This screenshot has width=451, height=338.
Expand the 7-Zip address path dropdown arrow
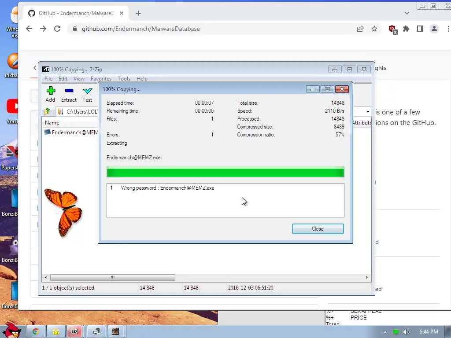coord(368,111)
